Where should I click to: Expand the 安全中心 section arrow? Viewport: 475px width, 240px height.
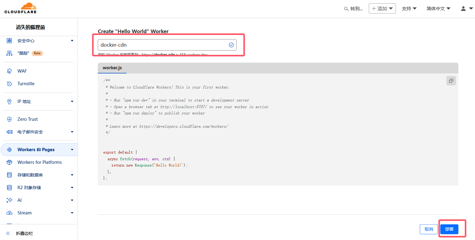(72, 41)
